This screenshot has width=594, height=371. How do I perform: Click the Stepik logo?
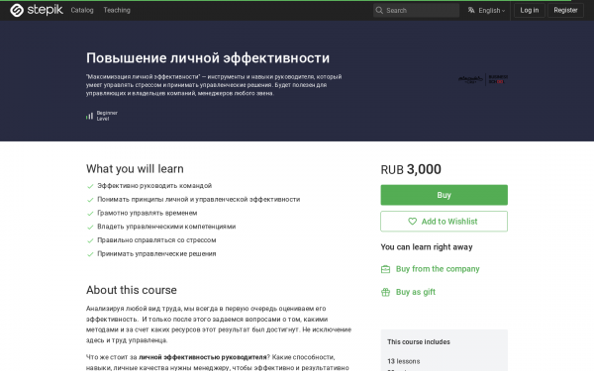[37, 10]
